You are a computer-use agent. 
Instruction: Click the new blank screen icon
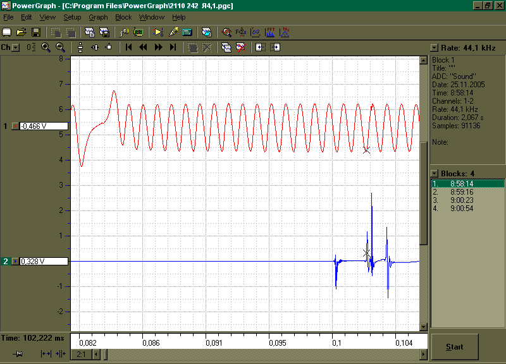[7, 32]
